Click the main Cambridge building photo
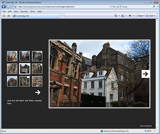Viewport: 160px width, 134px height. coord(99,74)
